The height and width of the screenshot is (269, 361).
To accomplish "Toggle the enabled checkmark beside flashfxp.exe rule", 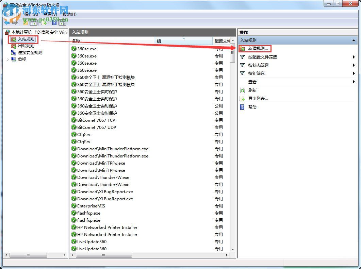I will point(73,213).
